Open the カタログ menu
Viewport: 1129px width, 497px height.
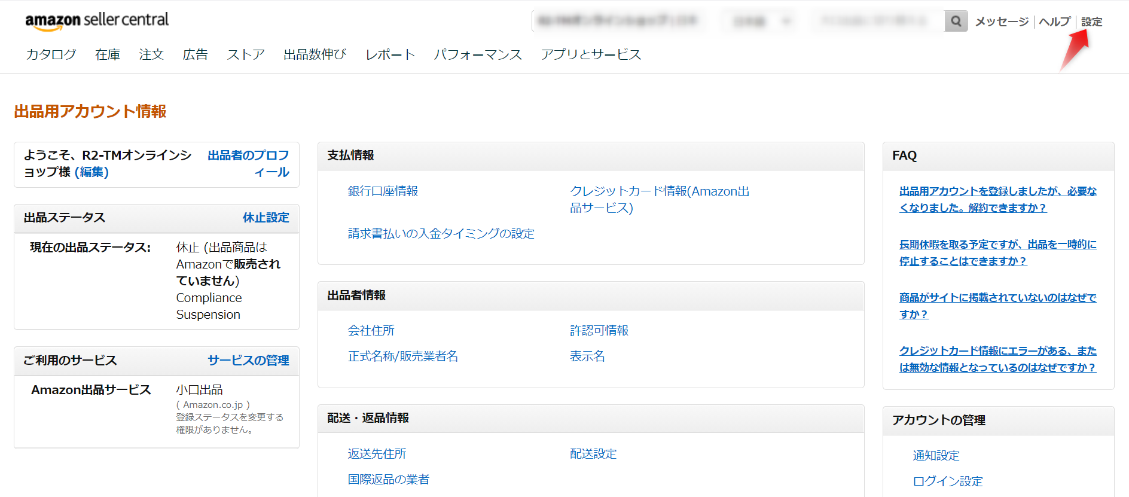(x=51, y=54)
